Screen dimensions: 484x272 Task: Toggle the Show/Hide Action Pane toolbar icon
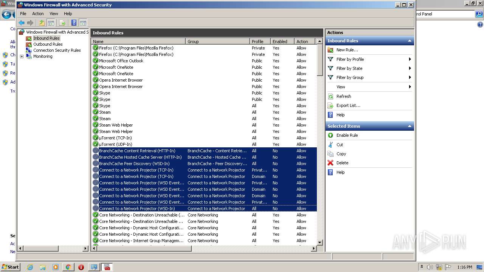coord(83,23)
